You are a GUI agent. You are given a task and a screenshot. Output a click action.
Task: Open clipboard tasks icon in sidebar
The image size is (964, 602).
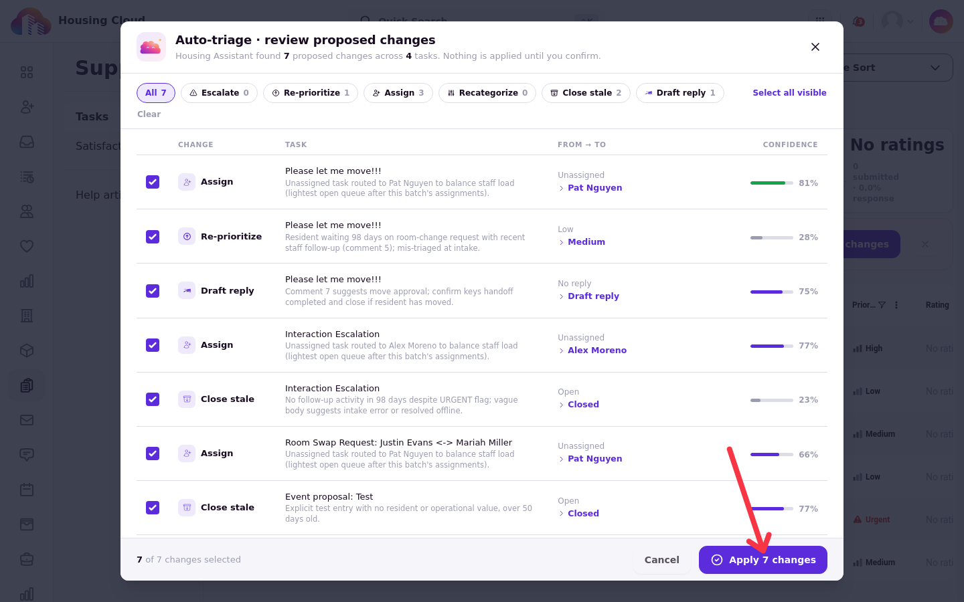(x=27, y=385)
